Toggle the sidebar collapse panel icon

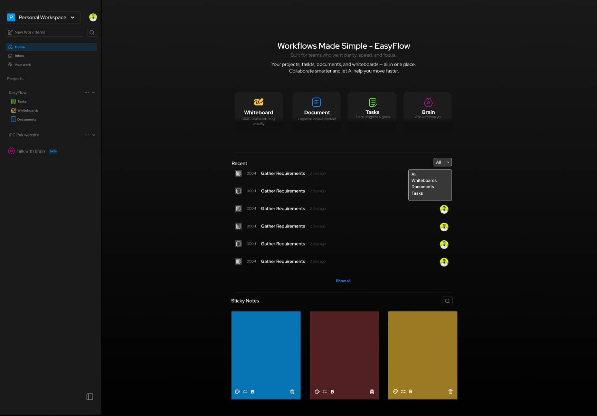(90, 397)
